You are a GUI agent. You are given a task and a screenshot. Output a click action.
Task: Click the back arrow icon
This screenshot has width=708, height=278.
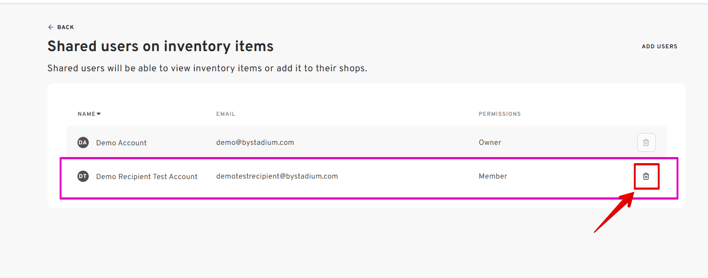[51, 27]
